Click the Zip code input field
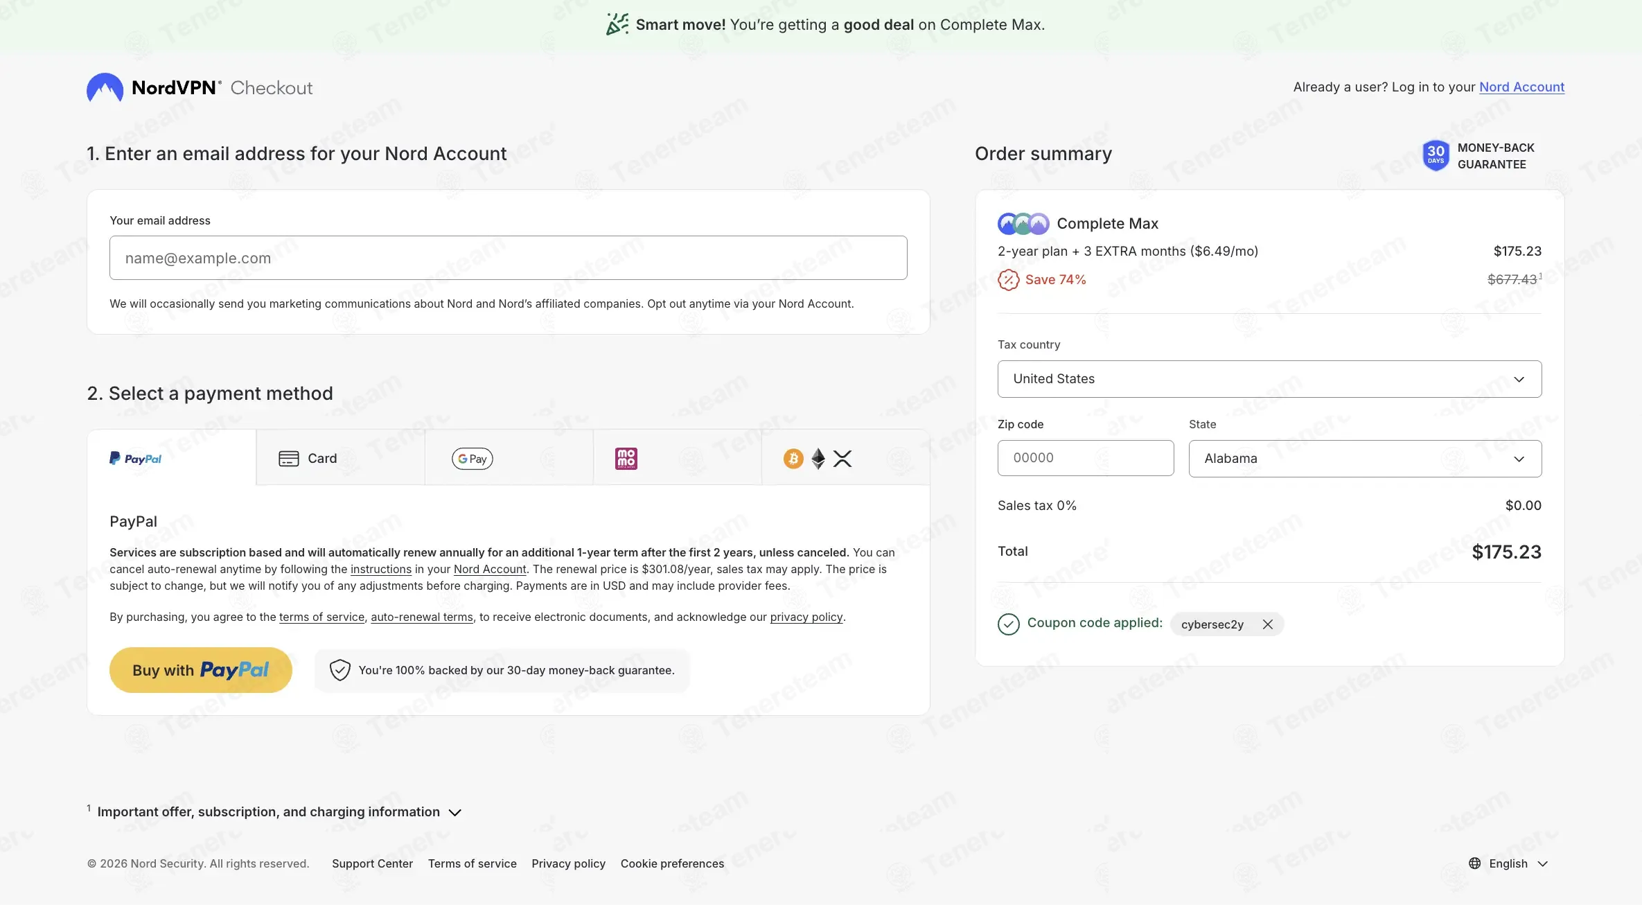The image size is (1642, 905). click(1086, 458)
